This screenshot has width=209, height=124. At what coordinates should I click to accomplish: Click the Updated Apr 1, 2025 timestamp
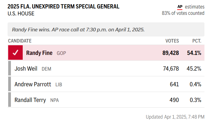(175, 117)
